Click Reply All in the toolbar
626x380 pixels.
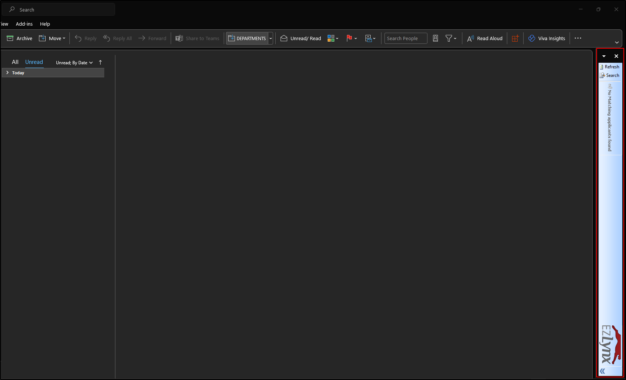(118, 38)
